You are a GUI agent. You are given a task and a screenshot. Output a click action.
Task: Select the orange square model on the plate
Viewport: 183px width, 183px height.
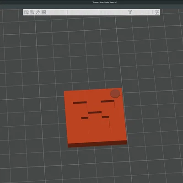(x=96, y=118)
